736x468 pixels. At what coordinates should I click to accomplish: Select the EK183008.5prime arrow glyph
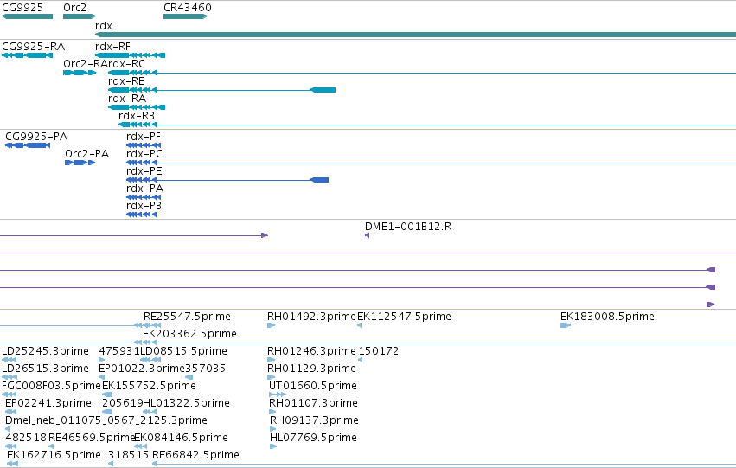(566, 325)
